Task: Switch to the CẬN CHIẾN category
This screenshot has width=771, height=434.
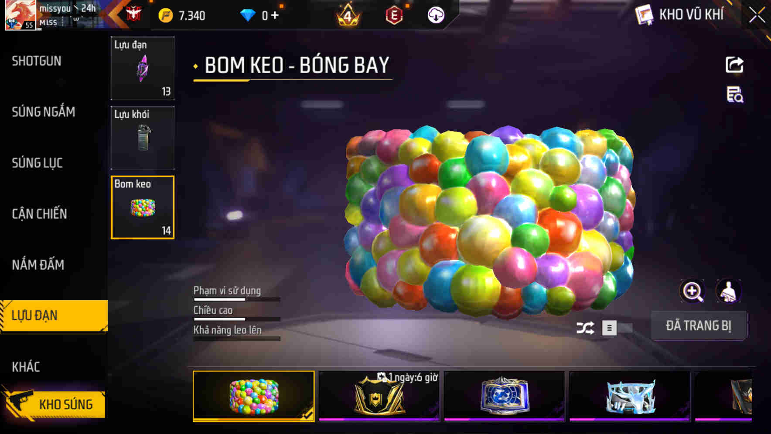Action: [39, 214]
